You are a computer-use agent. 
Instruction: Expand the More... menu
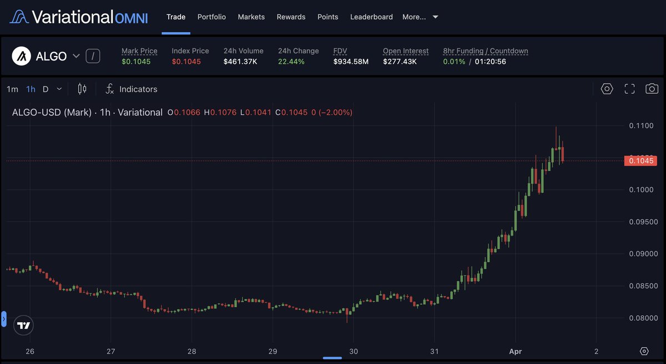tap(420, 17)
